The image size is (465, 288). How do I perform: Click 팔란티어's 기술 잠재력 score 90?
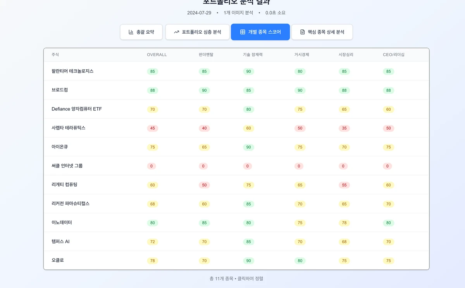[248, 72]
